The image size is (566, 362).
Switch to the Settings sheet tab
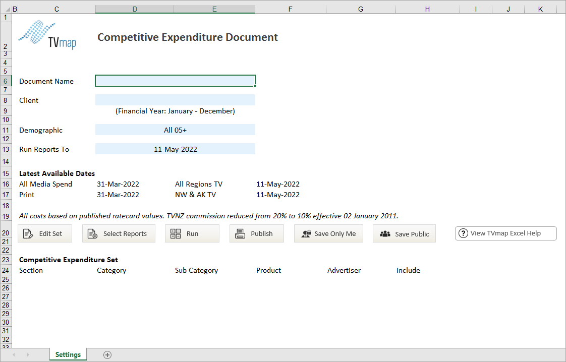point(68,354)
